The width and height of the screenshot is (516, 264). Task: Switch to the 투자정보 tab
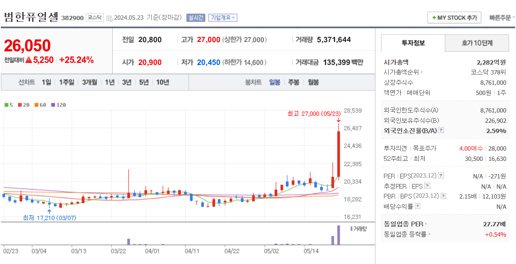tap(413, 43)
